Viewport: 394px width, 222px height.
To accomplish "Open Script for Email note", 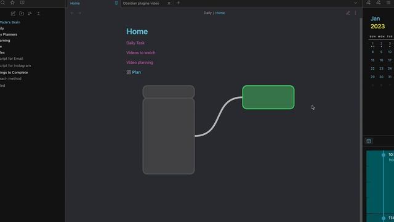I will [x=12, y=59].
